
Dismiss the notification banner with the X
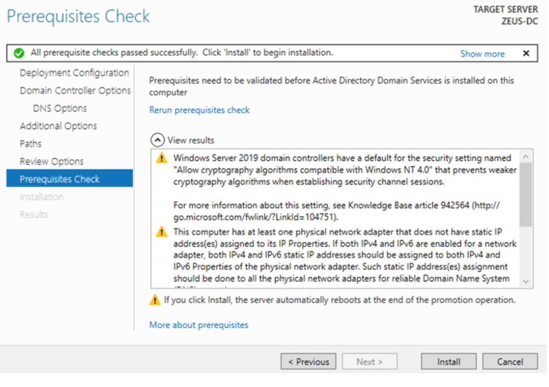[x=526, y=53]
